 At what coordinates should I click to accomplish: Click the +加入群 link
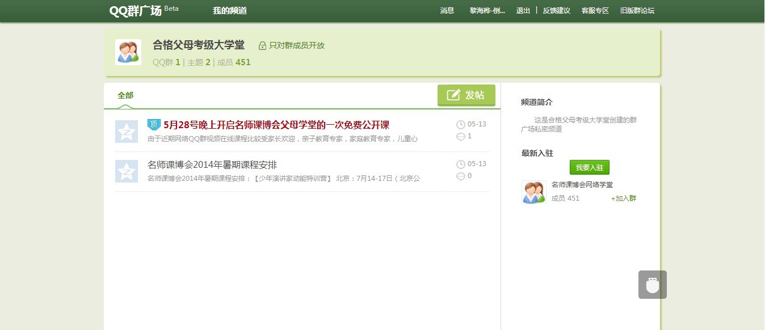(623, 198)
